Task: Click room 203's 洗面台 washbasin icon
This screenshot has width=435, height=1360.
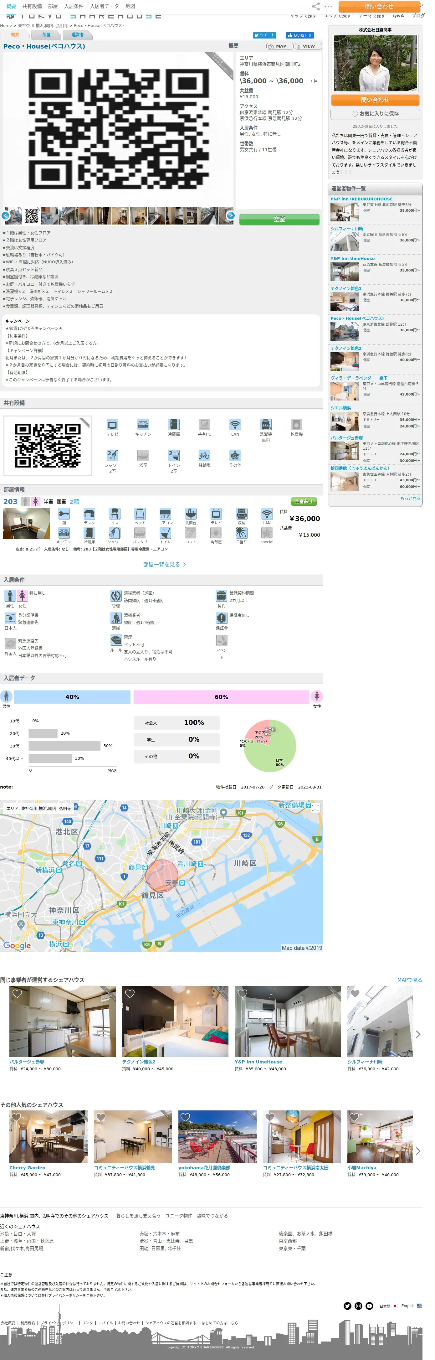Action: pos(191,514)
